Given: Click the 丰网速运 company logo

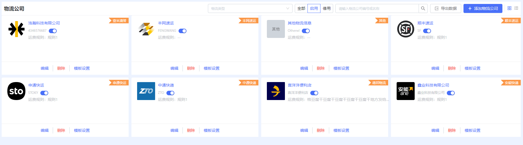Looking at the screenshot, I should tap(146, 29).
